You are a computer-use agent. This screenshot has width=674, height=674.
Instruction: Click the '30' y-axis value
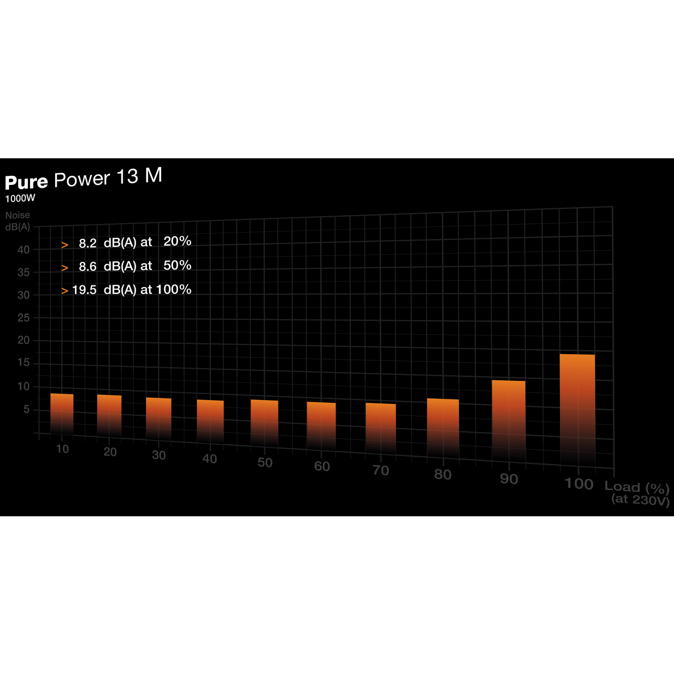coord(24,296)
